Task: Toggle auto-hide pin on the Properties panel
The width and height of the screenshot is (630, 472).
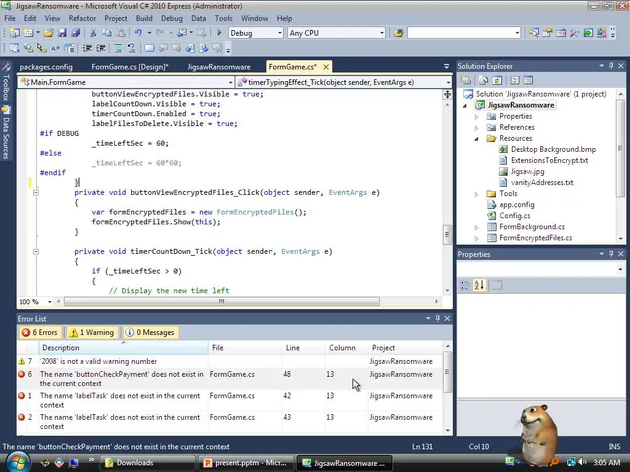Action: click(611, 254)
